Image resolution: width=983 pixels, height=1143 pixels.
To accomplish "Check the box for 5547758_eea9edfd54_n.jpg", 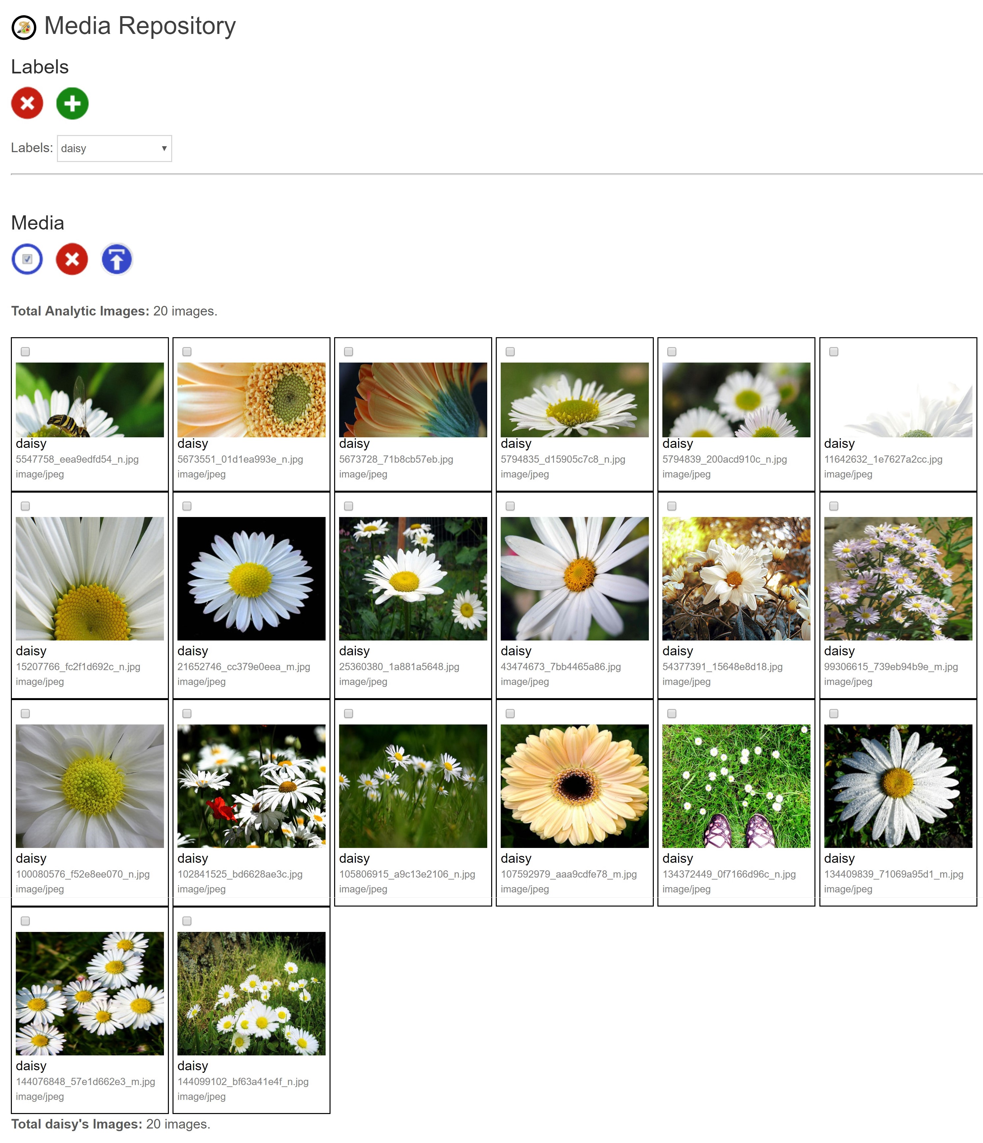I will [25, 351].
